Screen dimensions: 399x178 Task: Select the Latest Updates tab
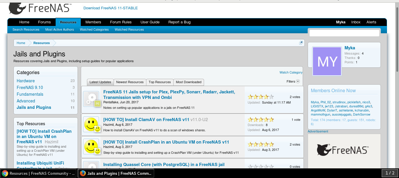[100, 82]
